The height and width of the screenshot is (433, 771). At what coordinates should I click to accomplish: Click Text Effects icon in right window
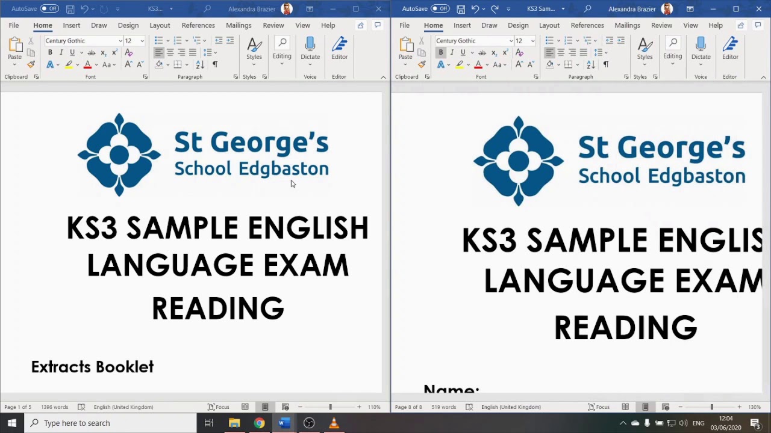pos(441,64)
